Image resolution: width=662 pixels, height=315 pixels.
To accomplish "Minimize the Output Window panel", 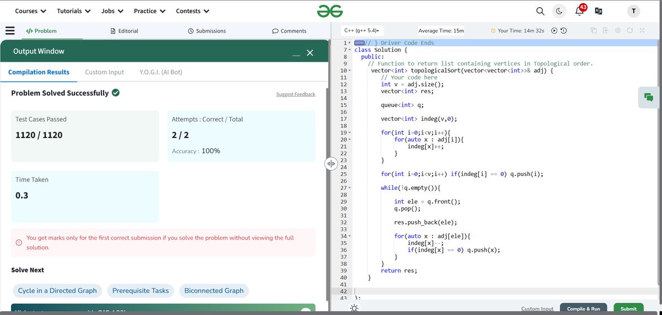I will (x=296, y=54).
